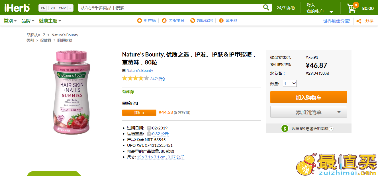Go to 试用品 page
Viewport: 378px width, 176px height.
point(231,21)
